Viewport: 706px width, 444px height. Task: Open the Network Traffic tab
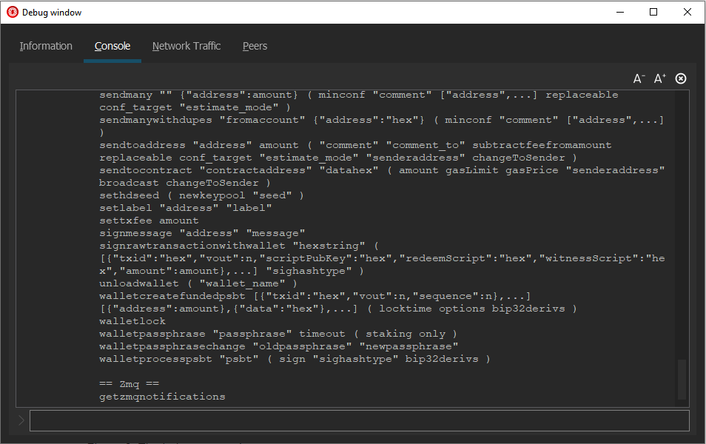pyautogui.click(x=186, y=46)
